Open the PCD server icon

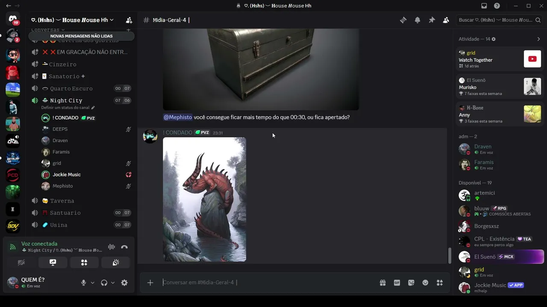coord(13,175)
